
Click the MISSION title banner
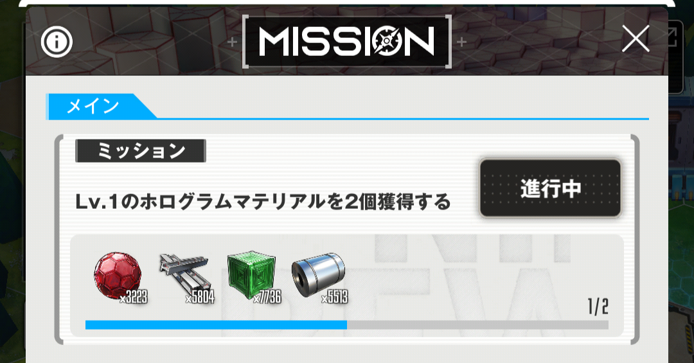[346, 42]
